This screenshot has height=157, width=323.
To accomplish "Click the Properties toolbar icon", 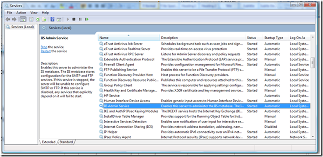I will click(31, 19).
